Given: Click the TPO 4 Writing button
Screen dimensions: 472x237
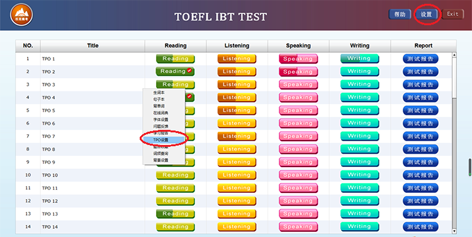Looking at the screenshot, I should (359, 98).
